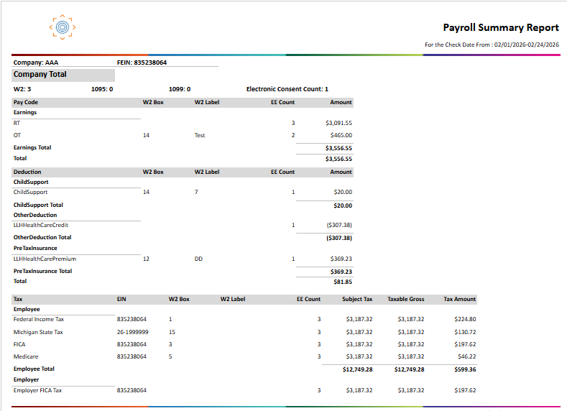Click PreTaxInsurance Total amount $369.23

click(x=341, y=272)
